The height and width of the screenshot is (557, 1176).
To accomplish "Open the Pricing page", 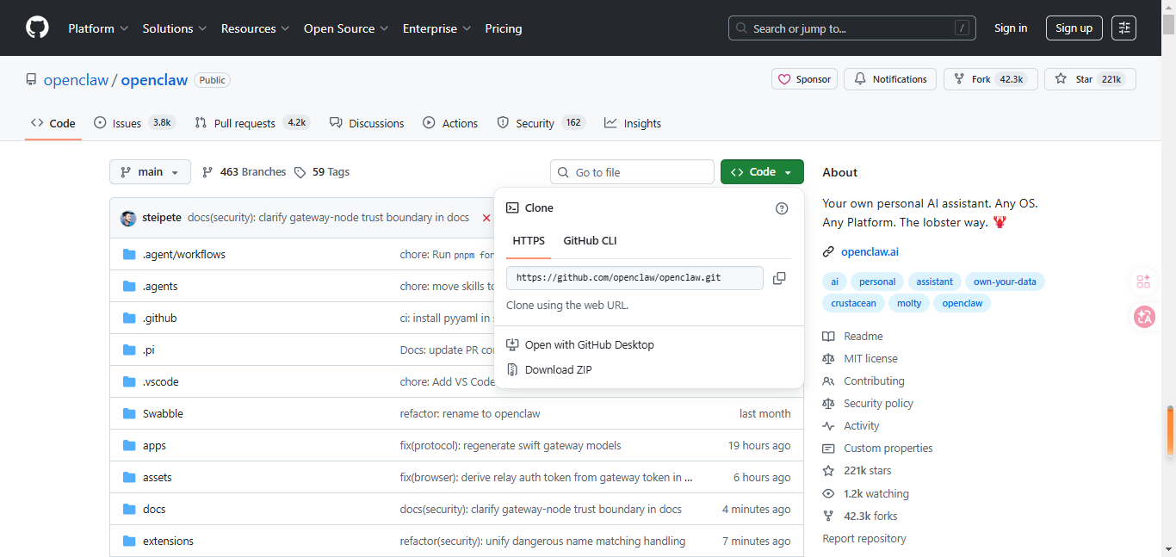I will pos(504,28).
